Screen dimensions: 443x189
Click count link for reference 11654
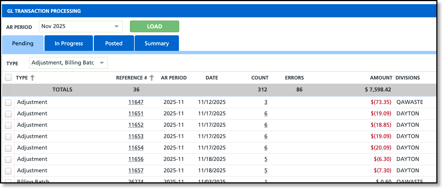click(266, 148)
